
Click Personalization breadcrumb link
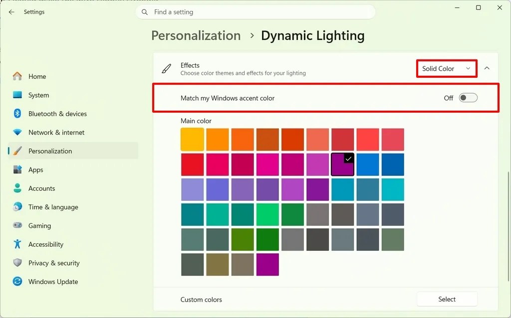click(x=196, y=35)
